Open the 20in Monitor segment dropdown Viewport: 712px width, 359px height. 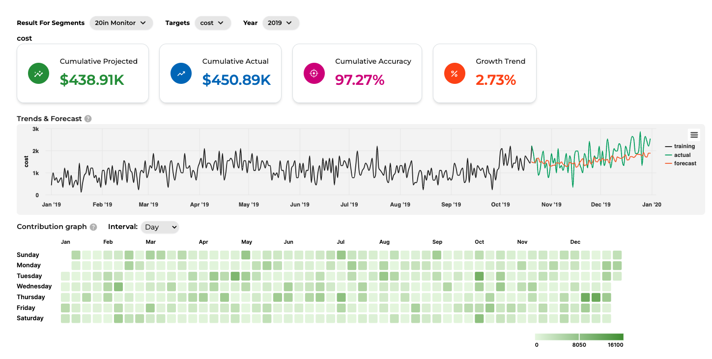pos(121,23)
